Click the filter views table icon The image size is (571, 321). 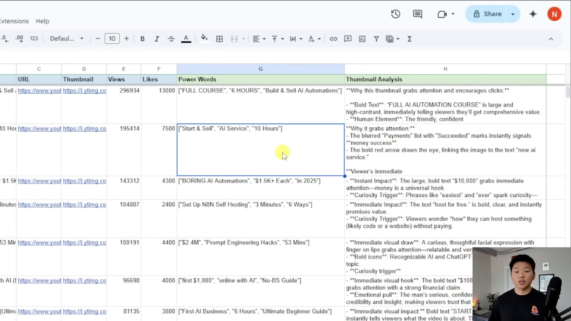pos(390,39)
